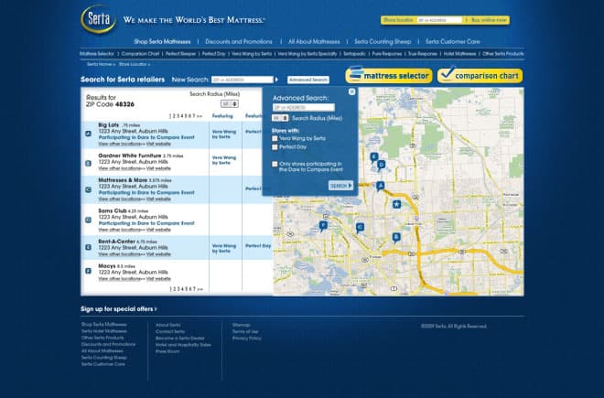604x398 pixels.
Task: Open Press Room footer link
Action: [x=167, y=351]
